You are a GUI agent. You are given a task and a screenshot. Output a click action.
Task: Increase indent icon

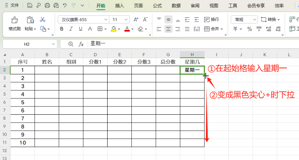coord(197,20)
